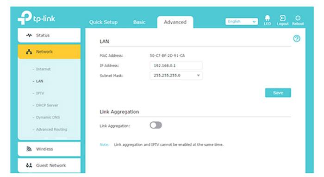Viewport: 324px width, 177px height.
Task: Click the Wireless signal icon
Action: 29,149
